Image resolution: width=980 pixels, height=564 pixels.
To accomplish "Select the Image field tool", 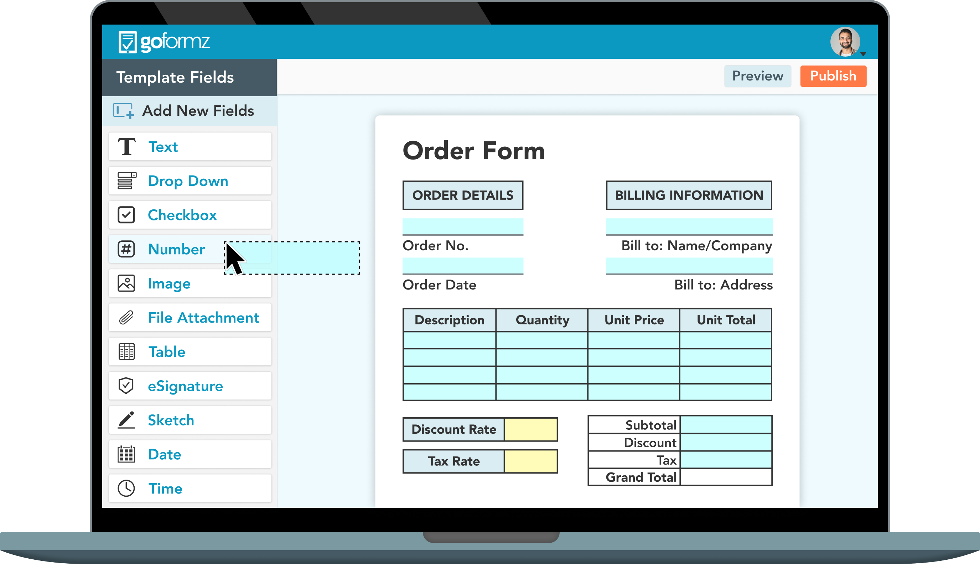I will [x=191, y=283].
